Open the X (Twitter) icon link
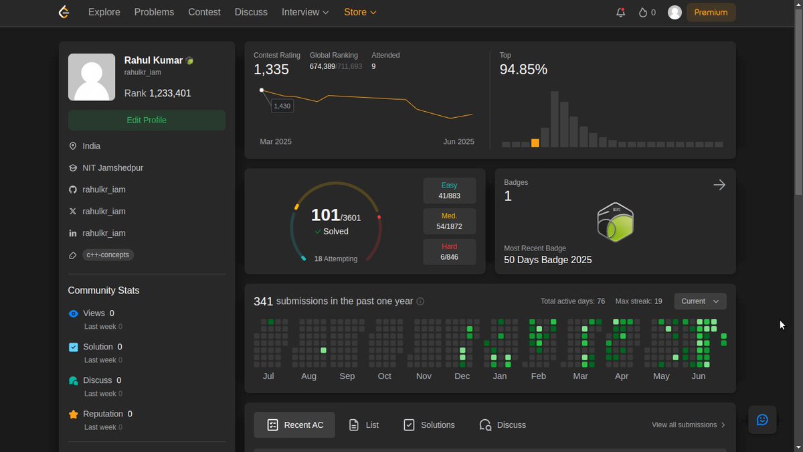The width and height of the screenshot is (803, 452). 73,212
